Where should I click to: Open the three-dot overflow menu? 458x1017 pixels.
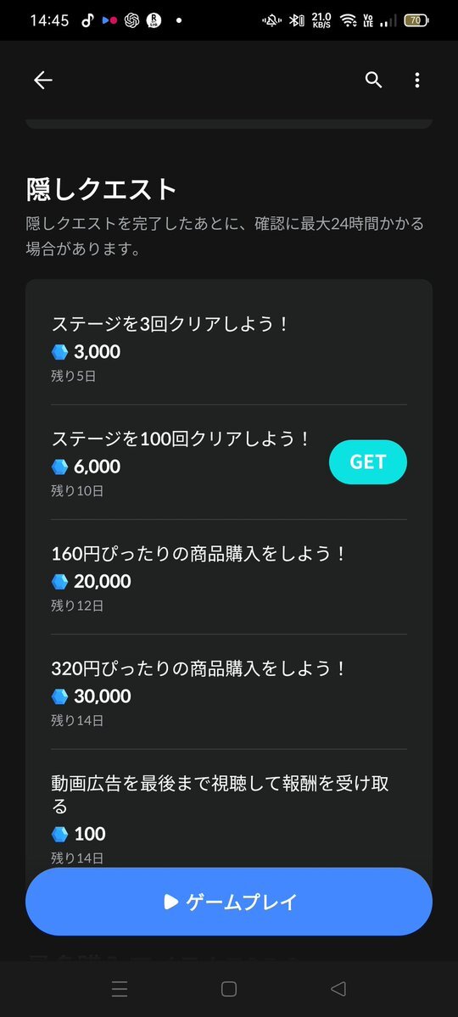point(417,80)
